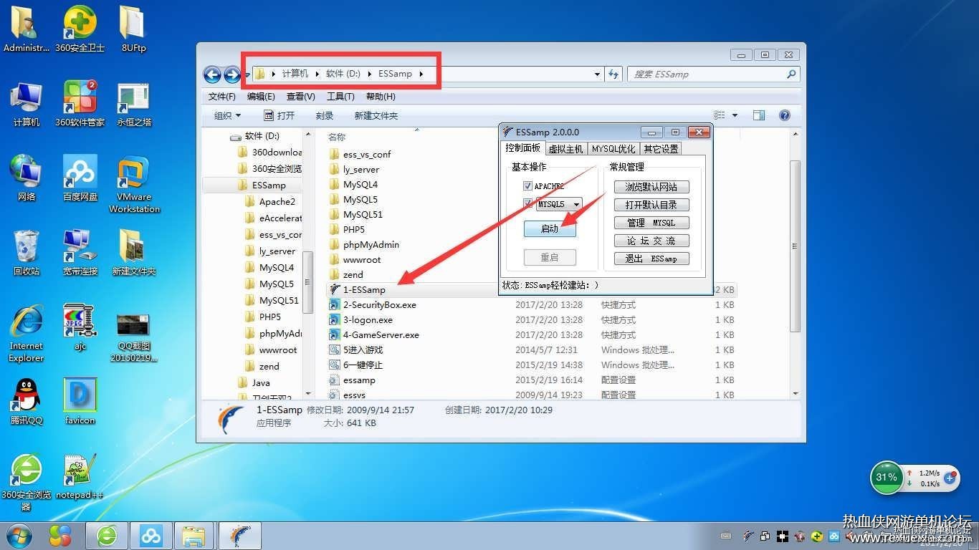Screen dimensions: 979x550
Task: Open the 网络 desktop icon
Action: point(27,178)
